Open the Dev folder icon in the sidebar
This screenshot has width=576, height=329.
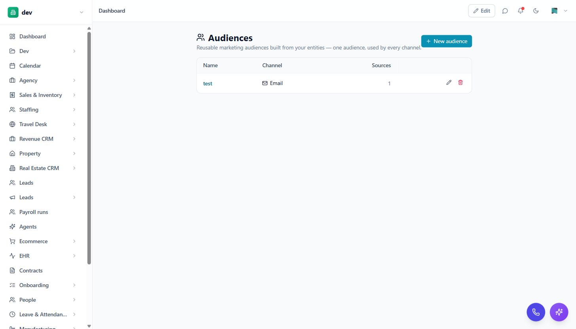[x=12, y=51]
